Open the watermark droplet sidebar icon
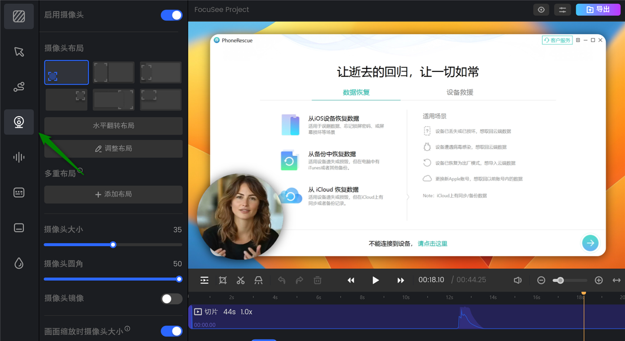 (x=19, y=263)
